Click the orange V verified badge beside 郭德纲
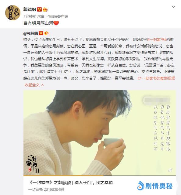Image resolution: width=181 pixels, height=195 pixels. click(39, 9)
